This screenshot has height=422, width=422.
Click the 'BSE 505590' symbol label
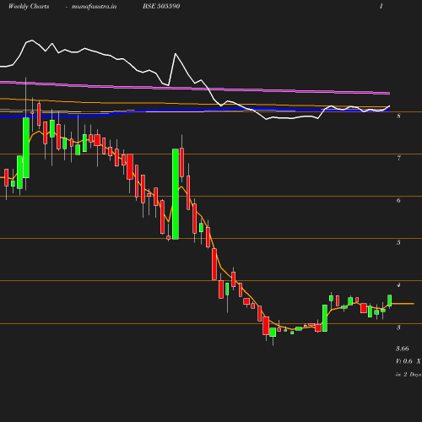[161, 7]
